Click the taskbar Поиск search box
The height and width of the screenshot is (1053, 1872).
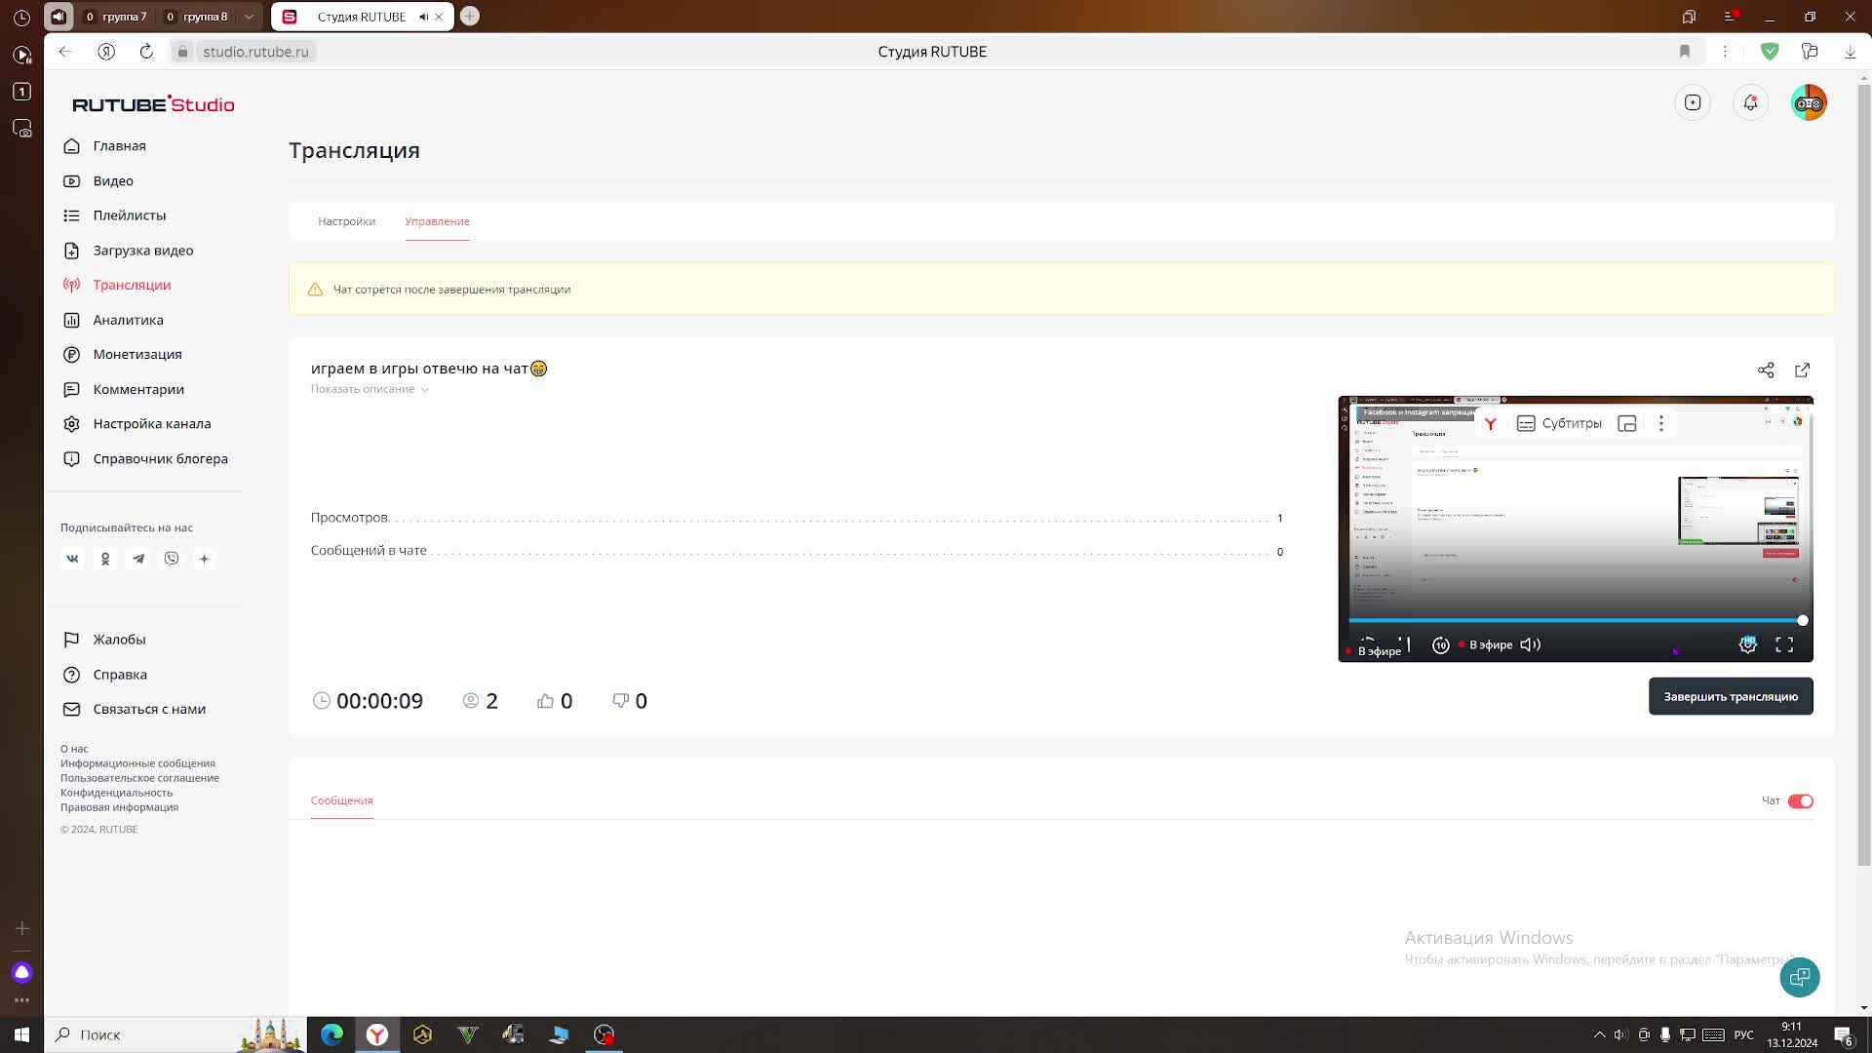point(175,1034)
